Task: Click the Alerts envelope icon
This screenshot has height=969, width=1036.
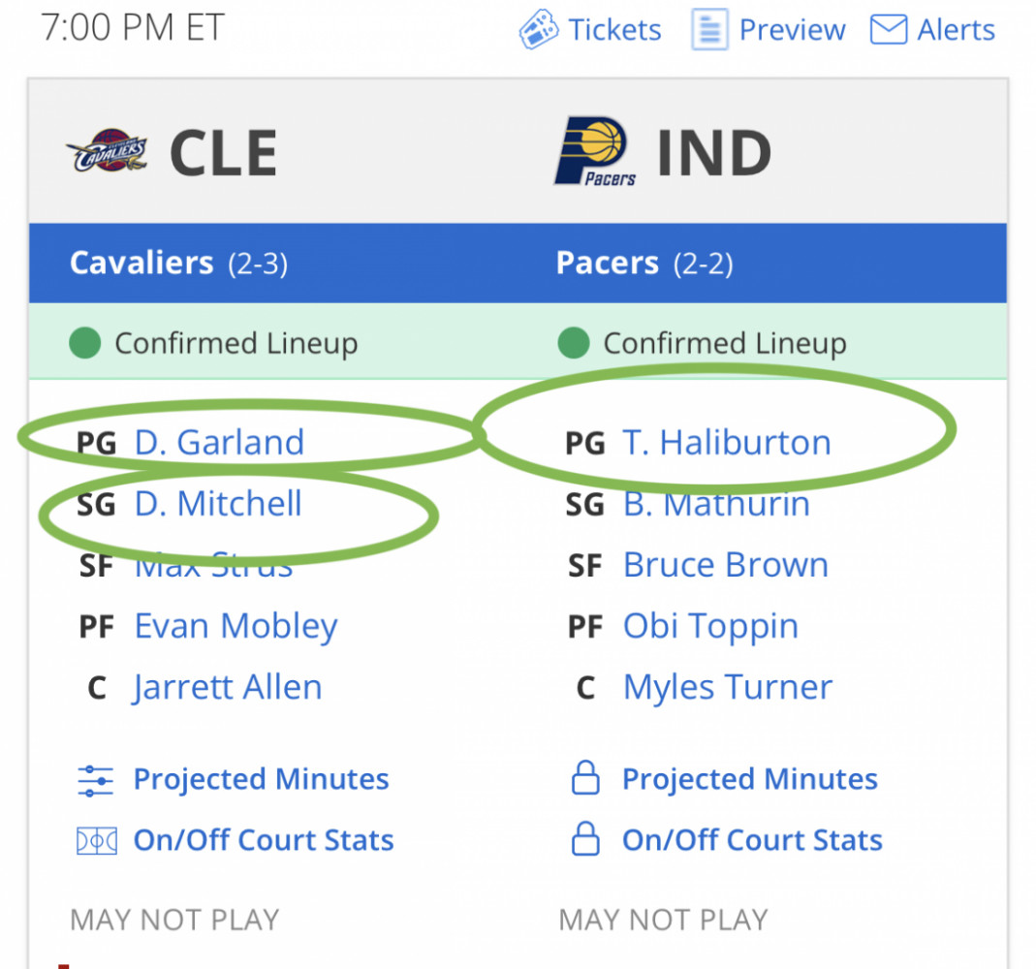Action: (888, 30)
